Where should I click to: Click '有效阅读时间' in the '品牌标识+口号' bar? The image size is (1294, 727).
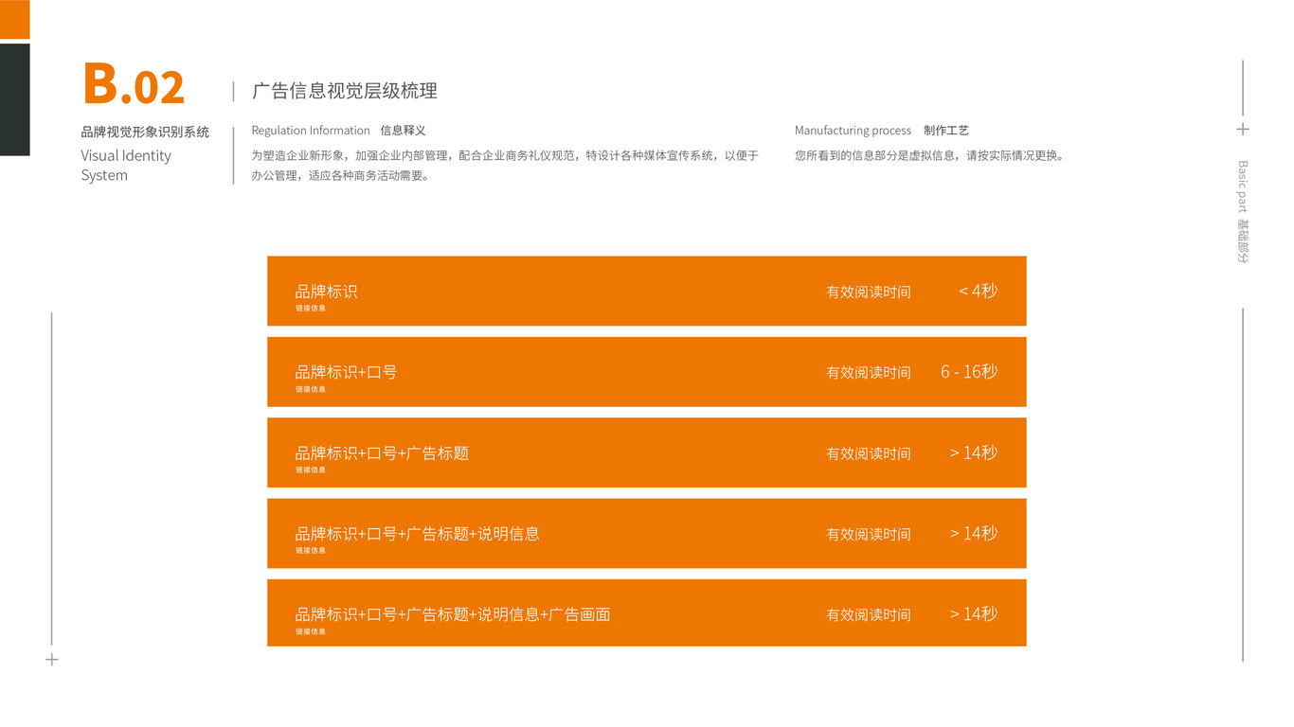click(869, 373)
